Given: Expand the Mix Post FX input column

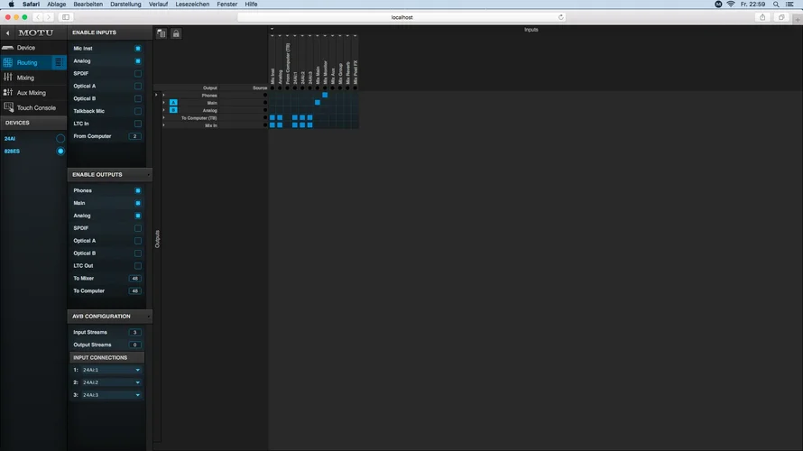Looking at the screenshot, I should 355,35.
